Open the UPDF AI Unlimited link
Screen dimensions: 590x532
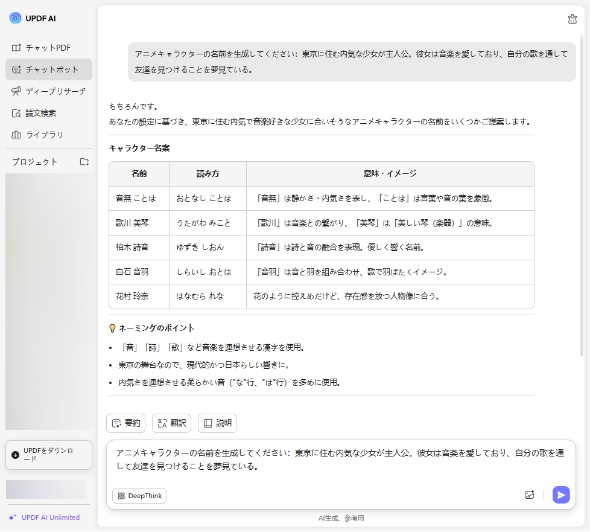(50, 518)
